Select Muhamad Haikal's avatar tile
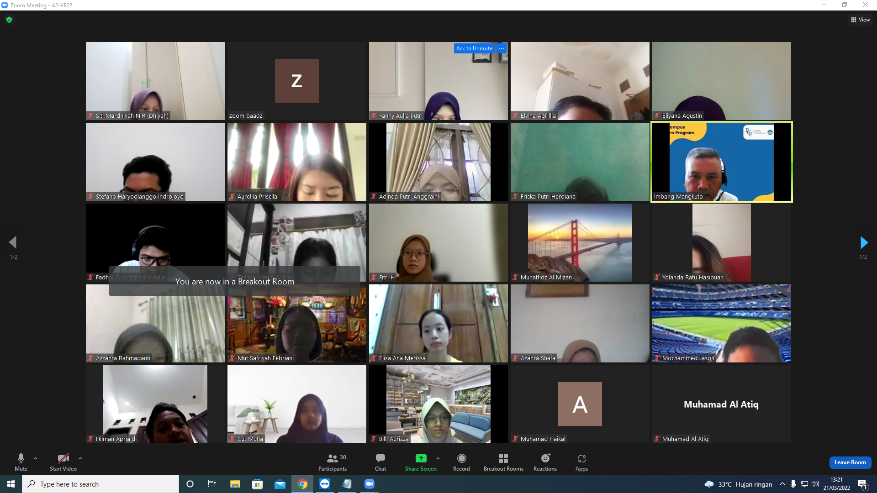This screenshot has height=493, width=877. pyautogui.click(x=580, y=404)
